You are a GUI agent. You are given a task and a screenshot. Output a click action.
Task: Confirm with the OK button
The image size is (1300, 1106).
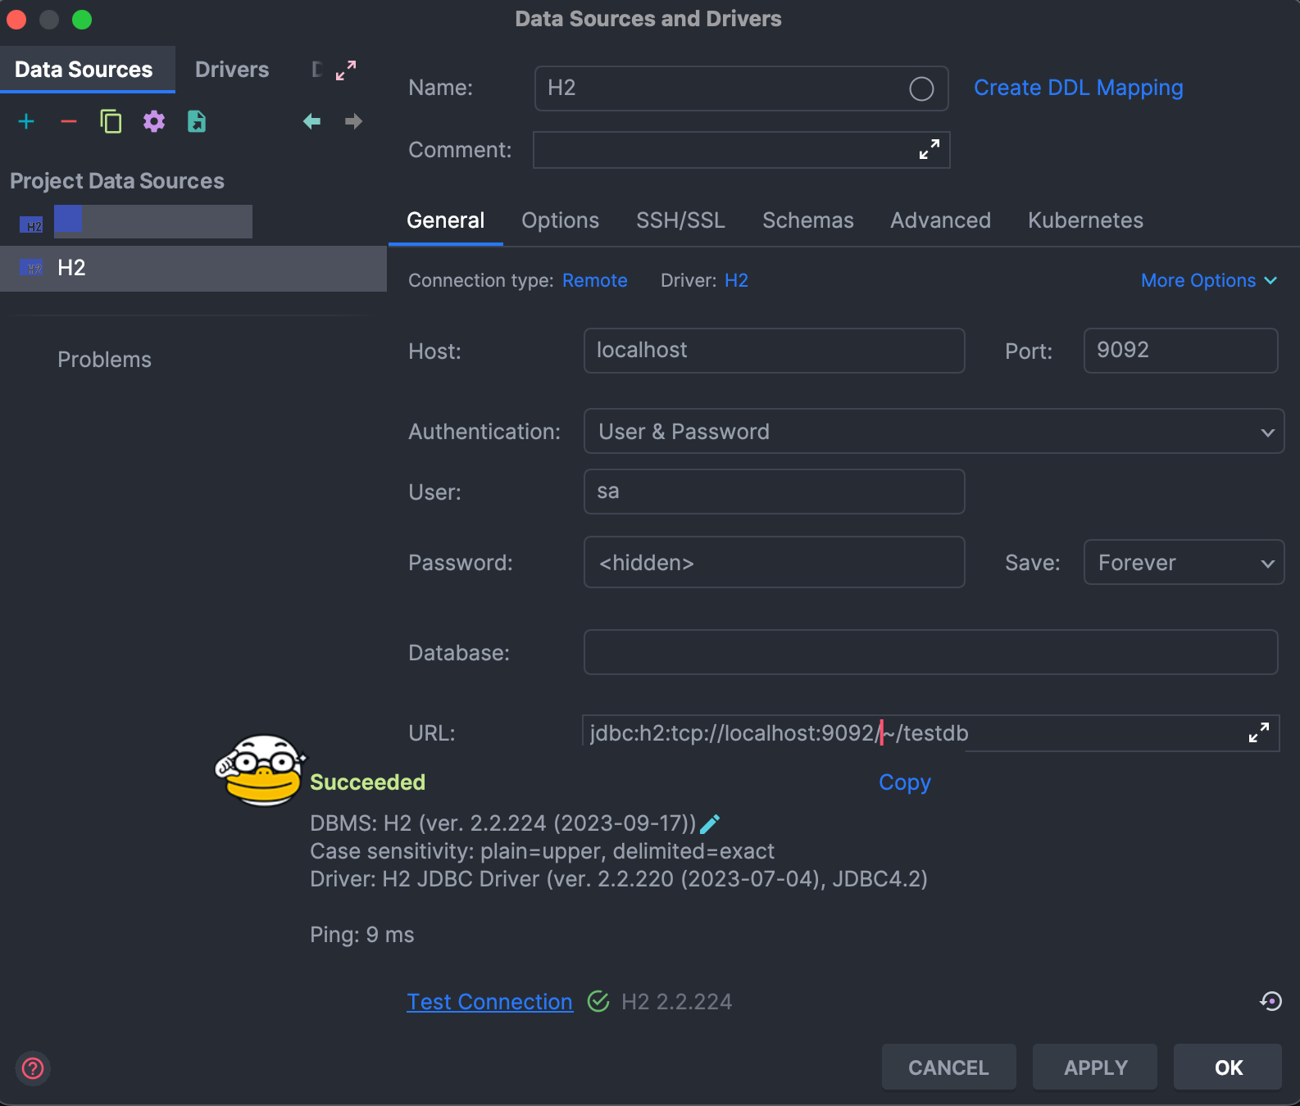tap(1228, 1067)
